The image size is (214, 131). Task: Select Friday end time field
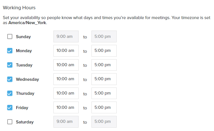tap(104, 107)
